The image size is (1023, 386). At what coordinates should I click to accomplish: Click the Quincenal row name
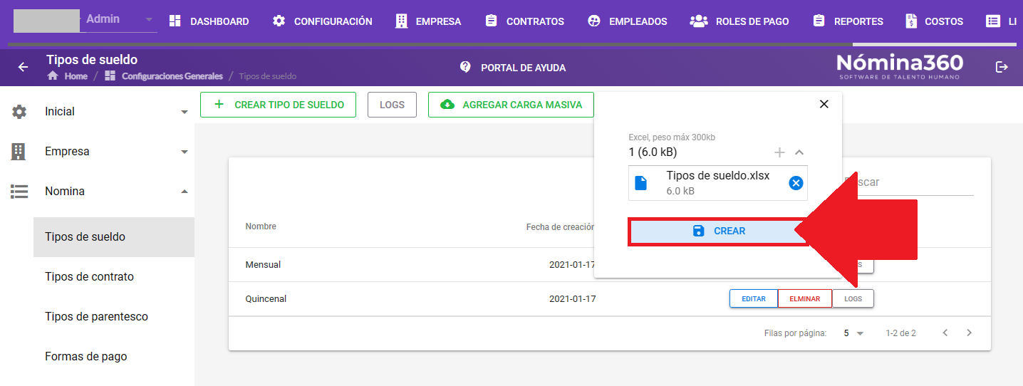[266, 299]
